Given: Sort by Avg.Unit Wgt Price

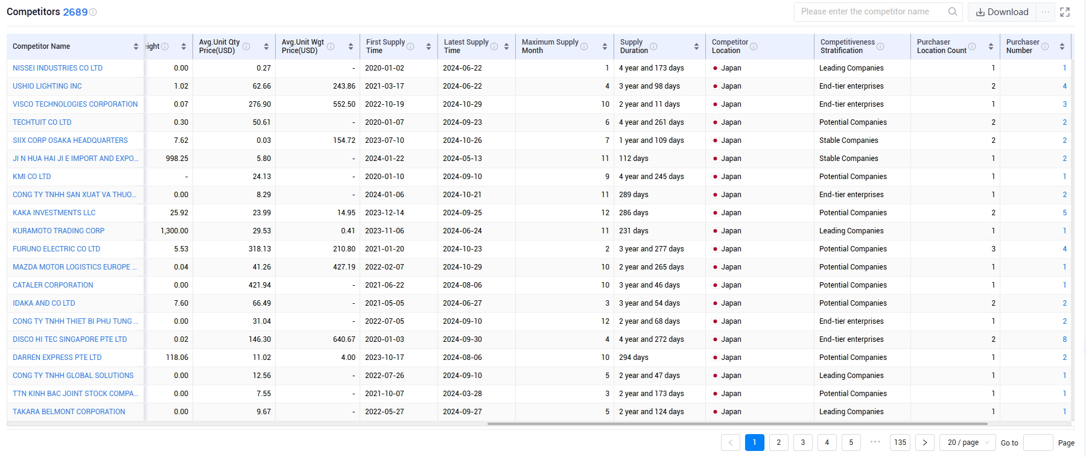Looking at the screenshot, I should [x=351, y=46].
